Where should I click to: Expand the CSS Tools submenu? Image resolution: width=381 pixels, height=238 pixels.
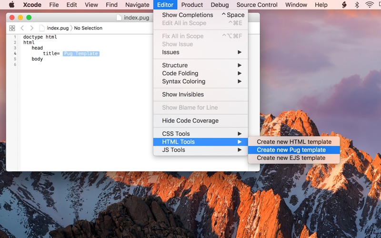click(201, 134)
